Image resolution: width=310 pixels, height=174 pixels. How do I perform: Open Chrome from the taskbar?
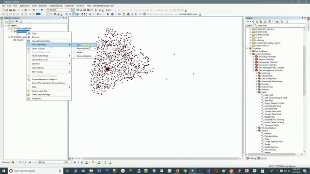185,171
